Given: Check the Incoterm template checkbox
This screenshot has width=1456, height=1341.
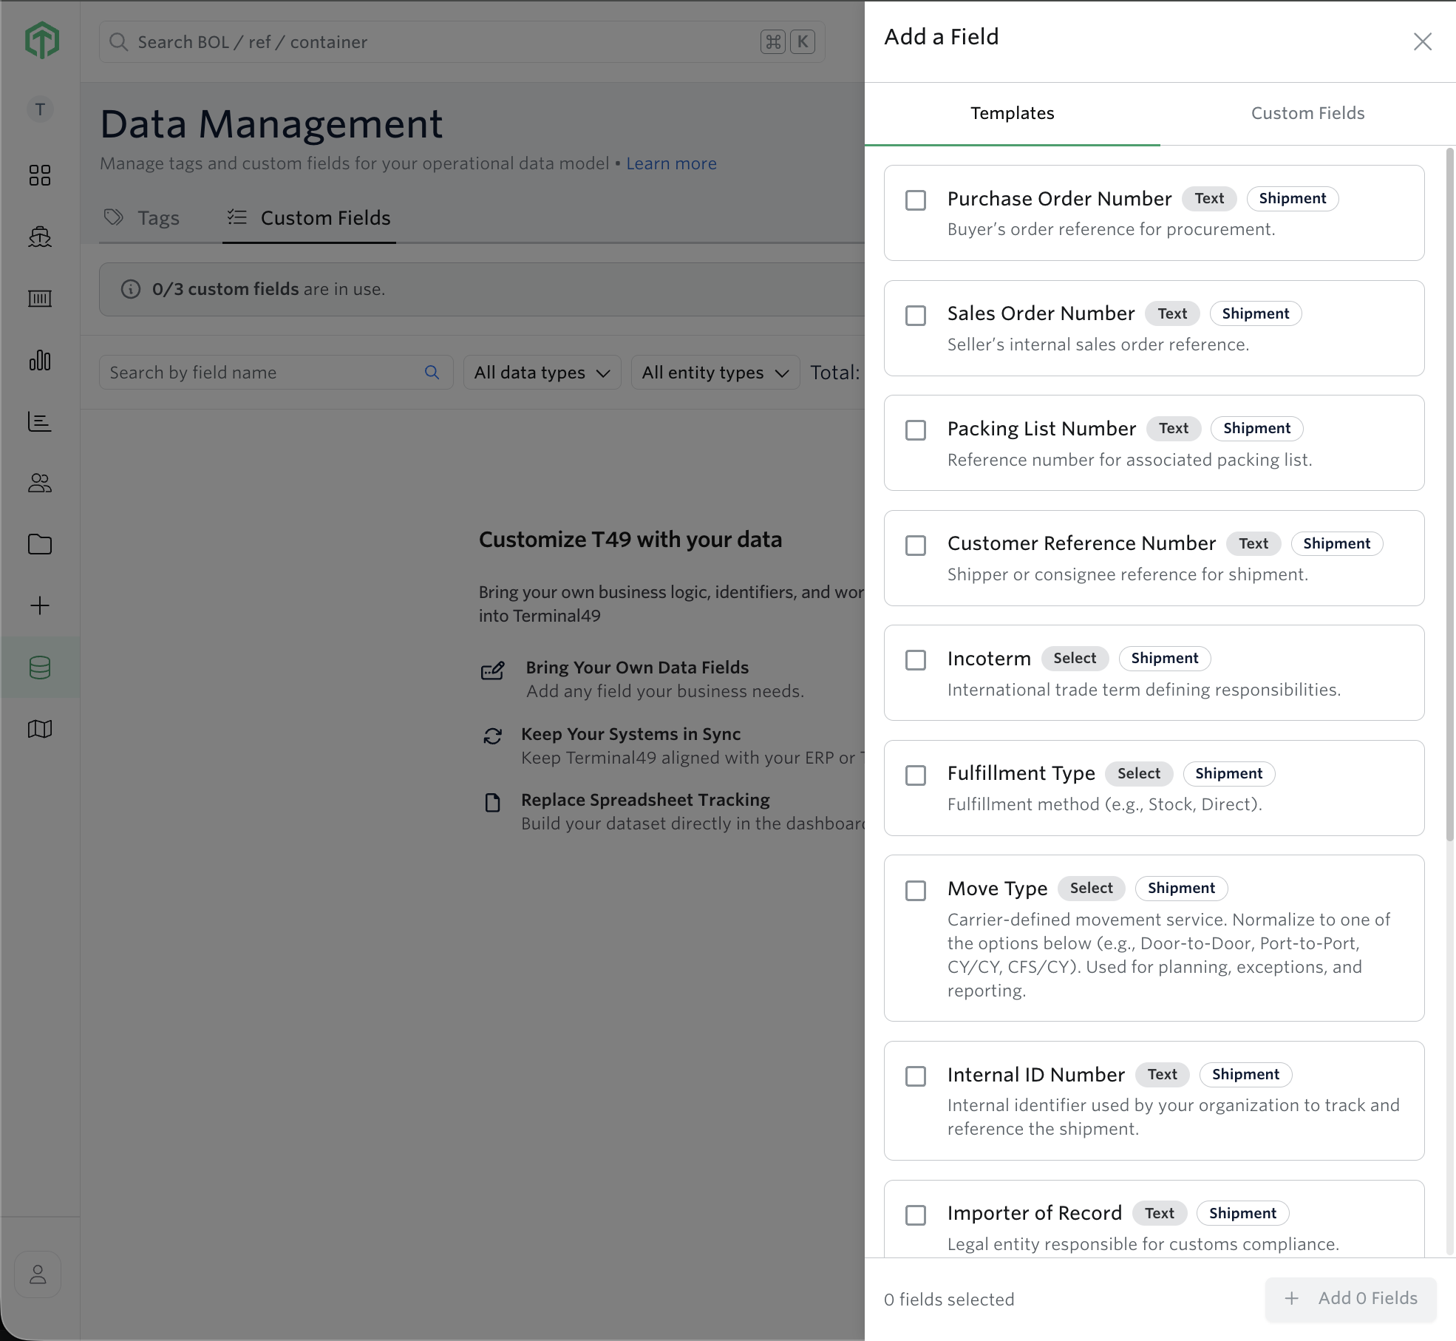Looking at the screenshot, I should [x=916, y=660].
